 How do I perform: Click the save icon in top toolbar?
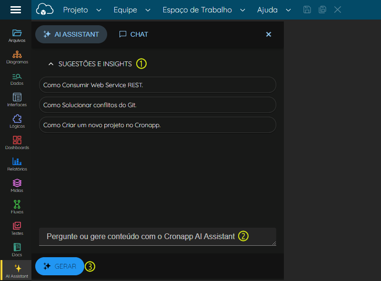coord(307,10)
